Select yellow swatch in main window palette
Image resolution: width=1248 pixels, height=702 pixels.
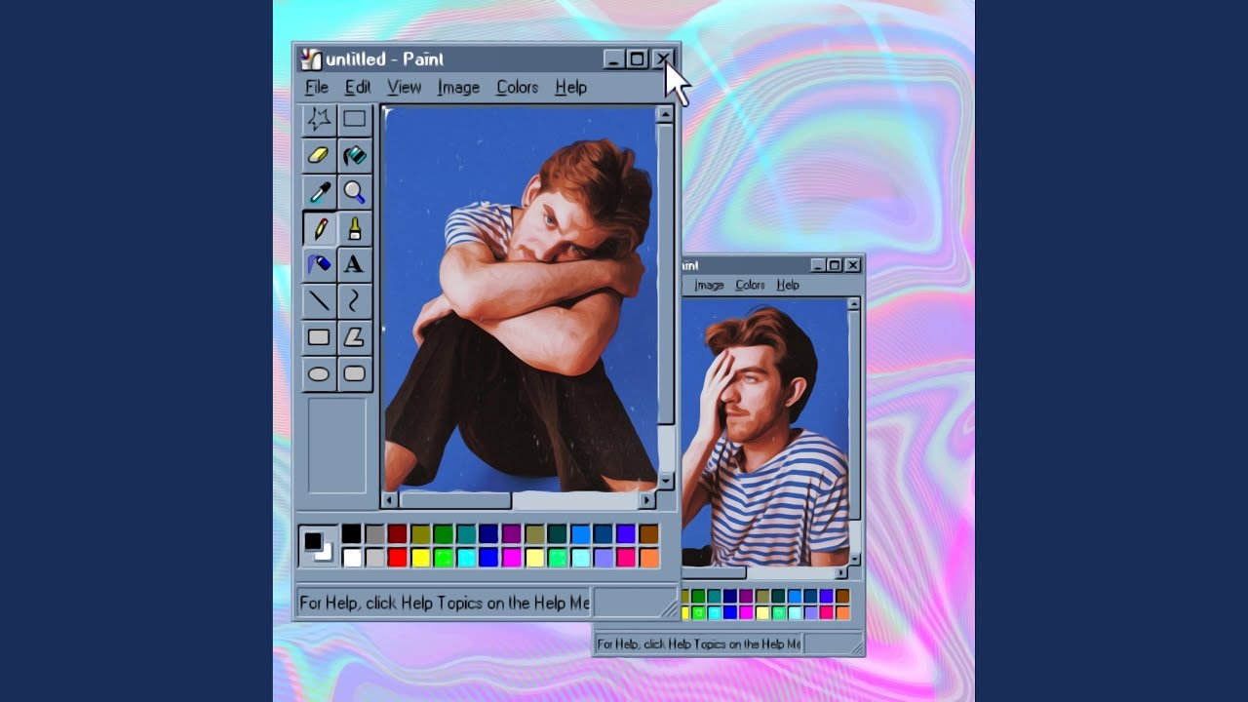tap(420, 558)
